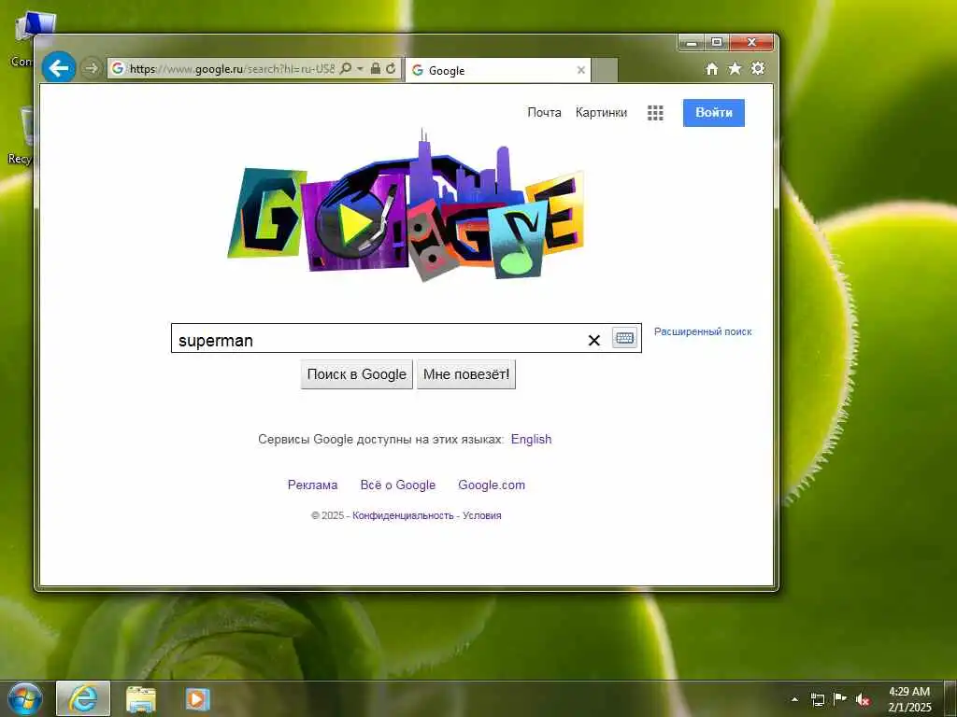957x717 pixels.
Task: Open the Картинки link
Action: pyautogui.click(x=601, y=112)
